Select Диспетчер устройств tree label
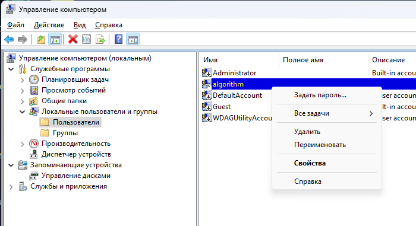Image resolution: width=416 pixels, height=226 pixels. tap(76, 154)
